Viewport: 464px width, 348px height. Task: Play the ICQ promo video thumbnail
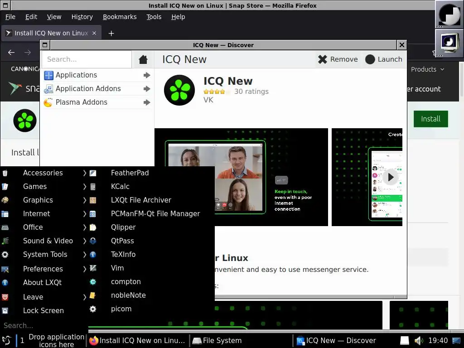pyautogui.click(x=391, y=177)
